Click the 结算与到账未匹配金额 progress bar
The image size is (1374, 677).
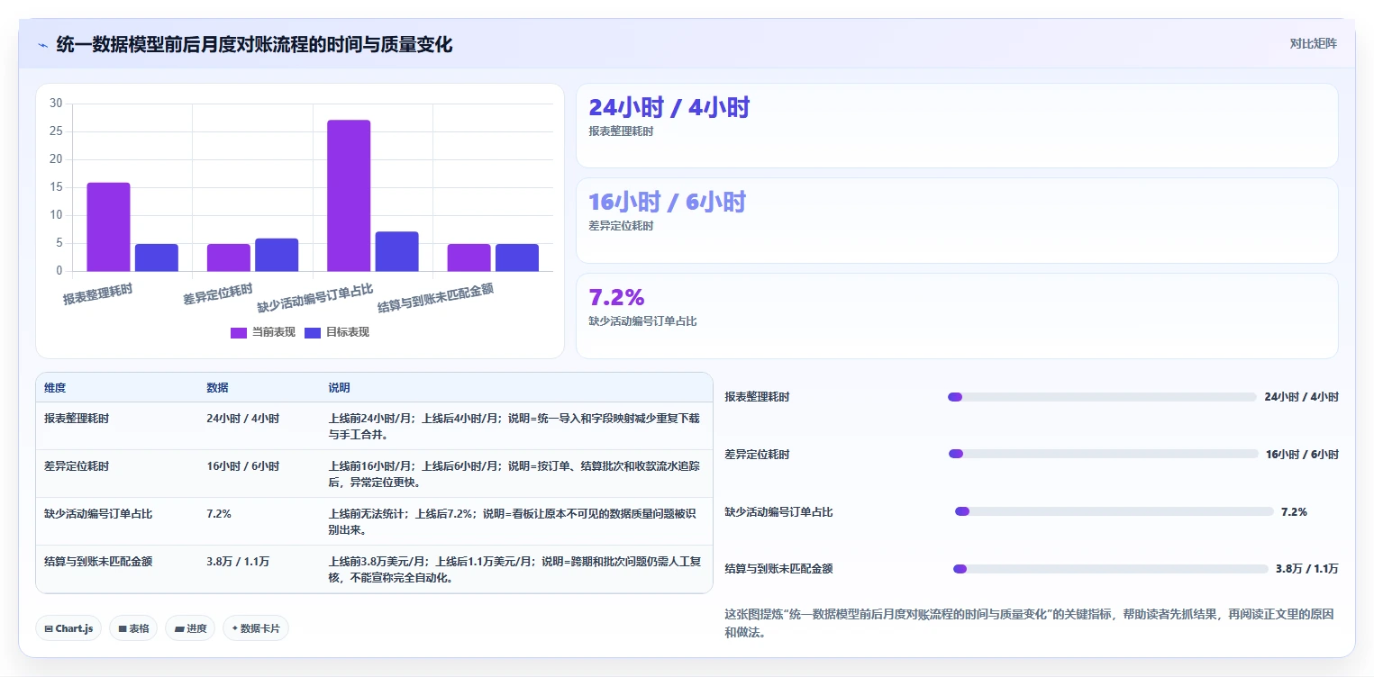(1111, 569)
